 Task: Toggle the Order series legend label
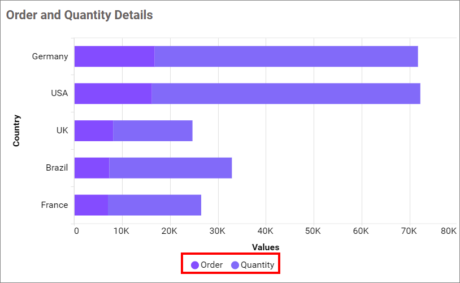pyautogui.click(x=212, y=265)
